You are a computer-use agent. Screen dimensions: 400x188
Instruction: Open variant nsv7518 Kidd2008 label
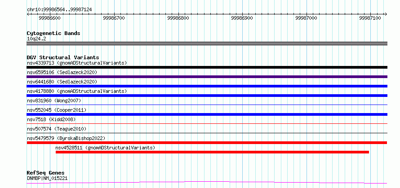(x=51, y=119)
